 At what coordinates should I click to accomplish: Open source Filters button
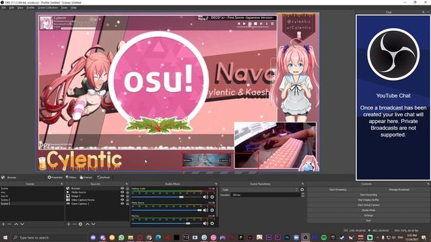71,177
